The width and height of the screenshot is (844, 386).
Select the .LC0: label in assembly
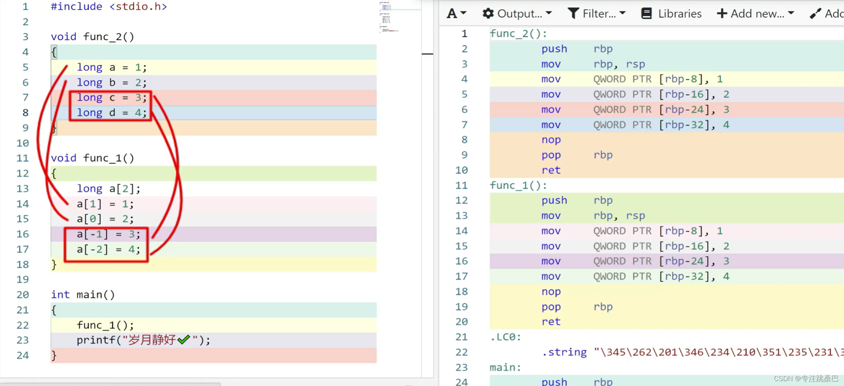(x=505, y=337)
